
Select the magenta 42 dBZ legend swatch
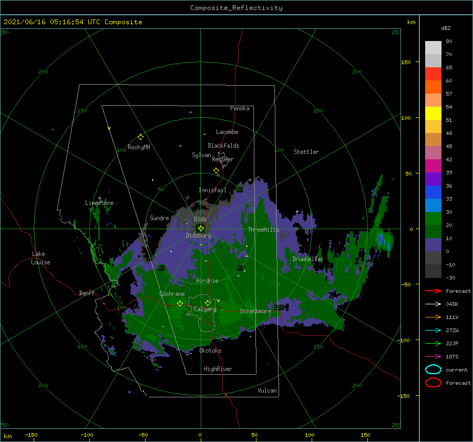433,166
